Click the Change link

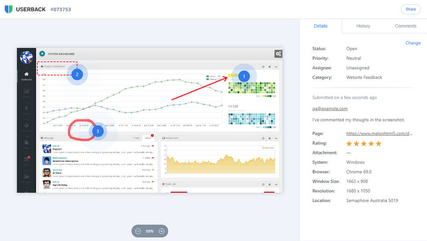[413, 43]
